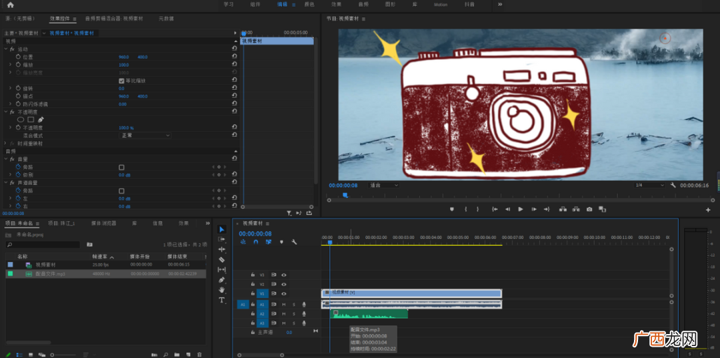Screen dimensions: 720x358
Task: Expand the 缩放 property
Action: pos(11,65)
